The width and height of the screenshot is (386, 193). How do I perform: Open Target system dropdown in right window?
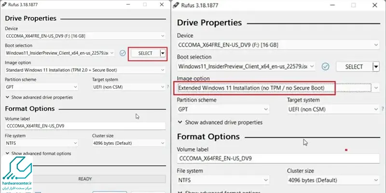click(x=333, y=110)
